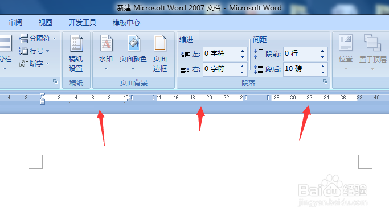Click the left indent 左 icon

(185, 54)
